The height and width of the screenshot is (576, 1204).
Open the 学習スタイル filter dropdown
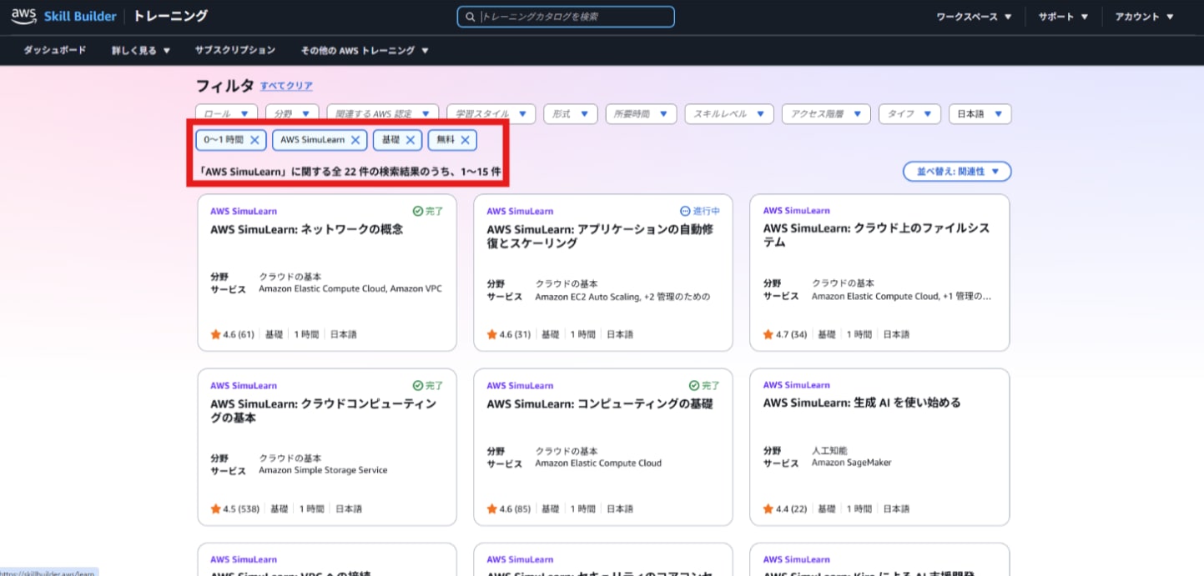point(491,113)
